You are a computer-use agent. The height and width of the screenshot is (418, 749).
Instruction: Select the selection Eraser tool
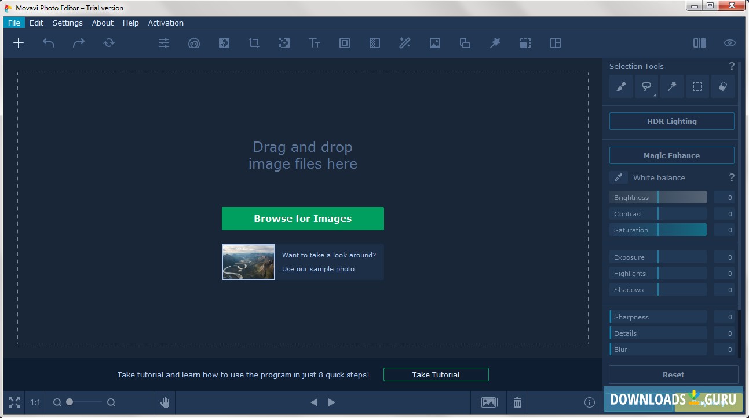(723, 86)
